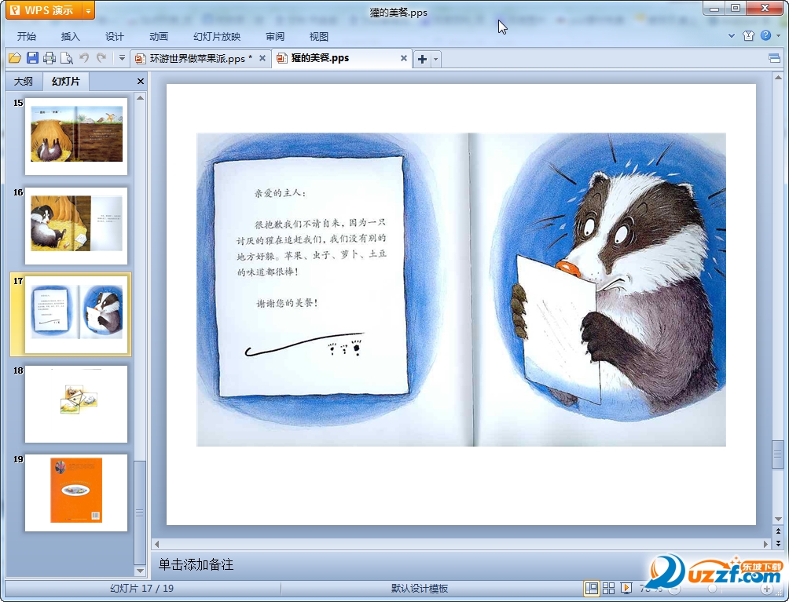Click the main editor vertical scroll down arrow
The height and width of the screenshot is (602, 789).
[x=778, y=519]
